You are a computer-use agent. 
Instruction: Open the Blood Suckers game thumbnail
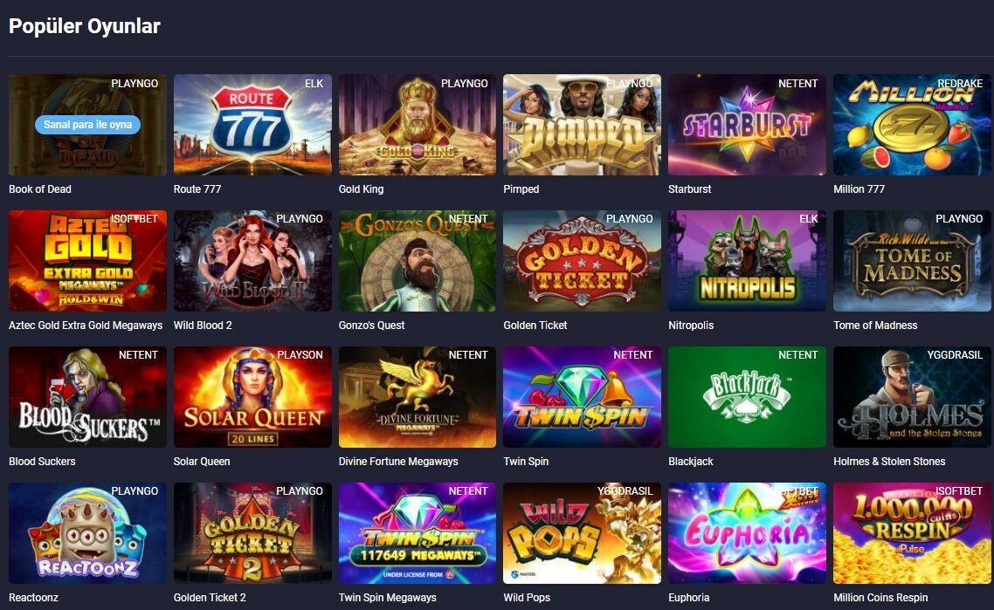(87, 397)
